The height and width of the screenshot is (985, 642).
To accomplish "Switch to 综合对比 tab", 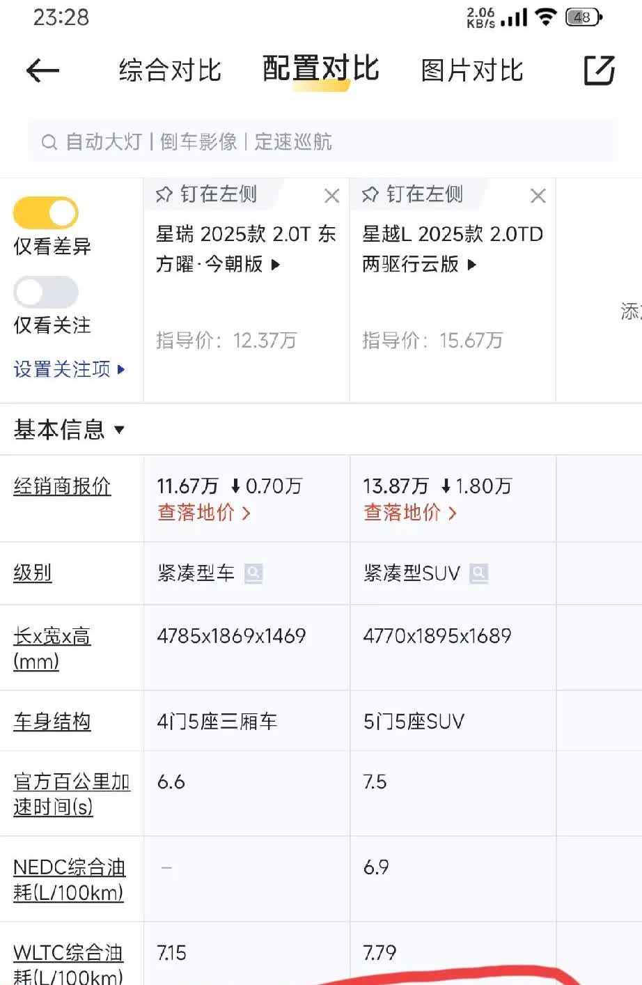I will 170,70.
